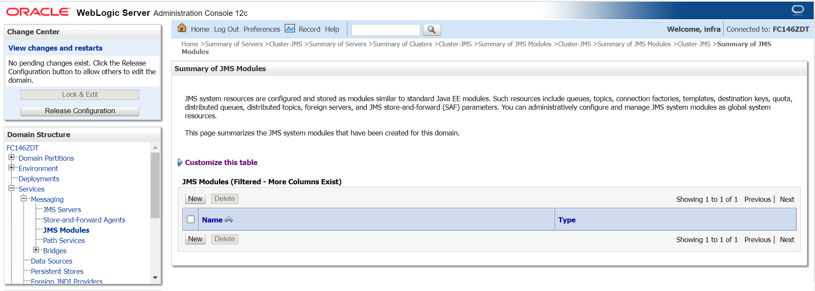Click the sort arrow beside Name column

tap(229, 220)
